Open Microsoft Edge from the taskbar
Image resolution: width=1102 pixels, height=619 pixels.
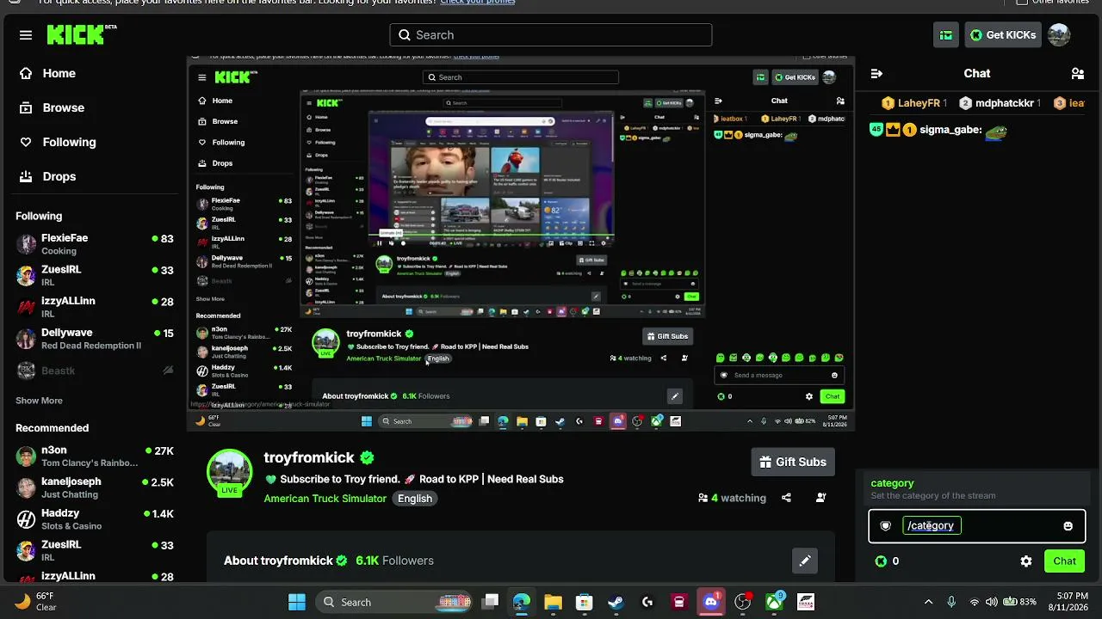(x=522, y=602)
